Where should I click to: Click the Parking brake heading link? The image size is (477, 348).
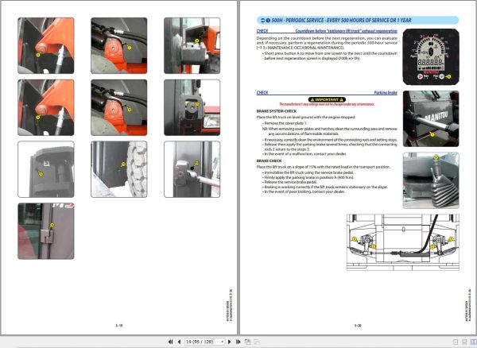tap(386, 92)
